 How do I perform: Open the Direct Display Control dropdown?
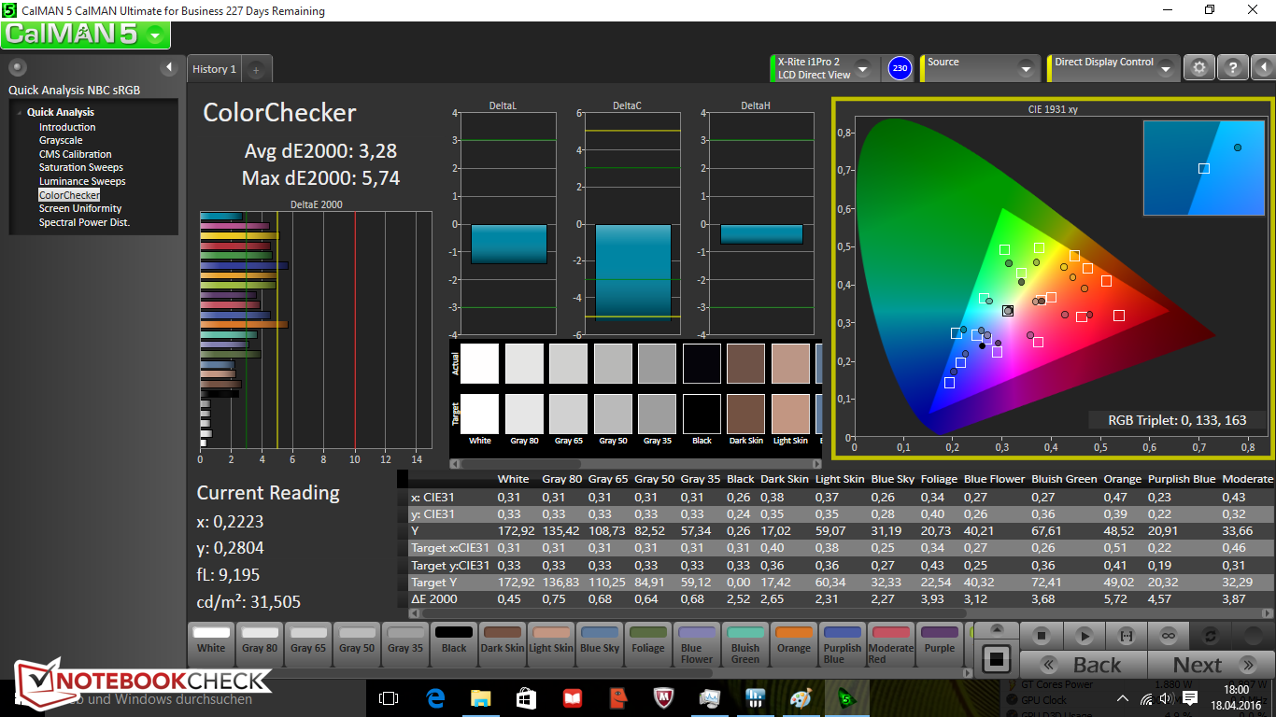tap(1165, 69)
